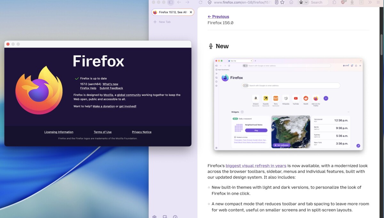Click 'Set wallpaper' in the screenshot image
This screenshot has width=384, height=218.
(281, 145)
